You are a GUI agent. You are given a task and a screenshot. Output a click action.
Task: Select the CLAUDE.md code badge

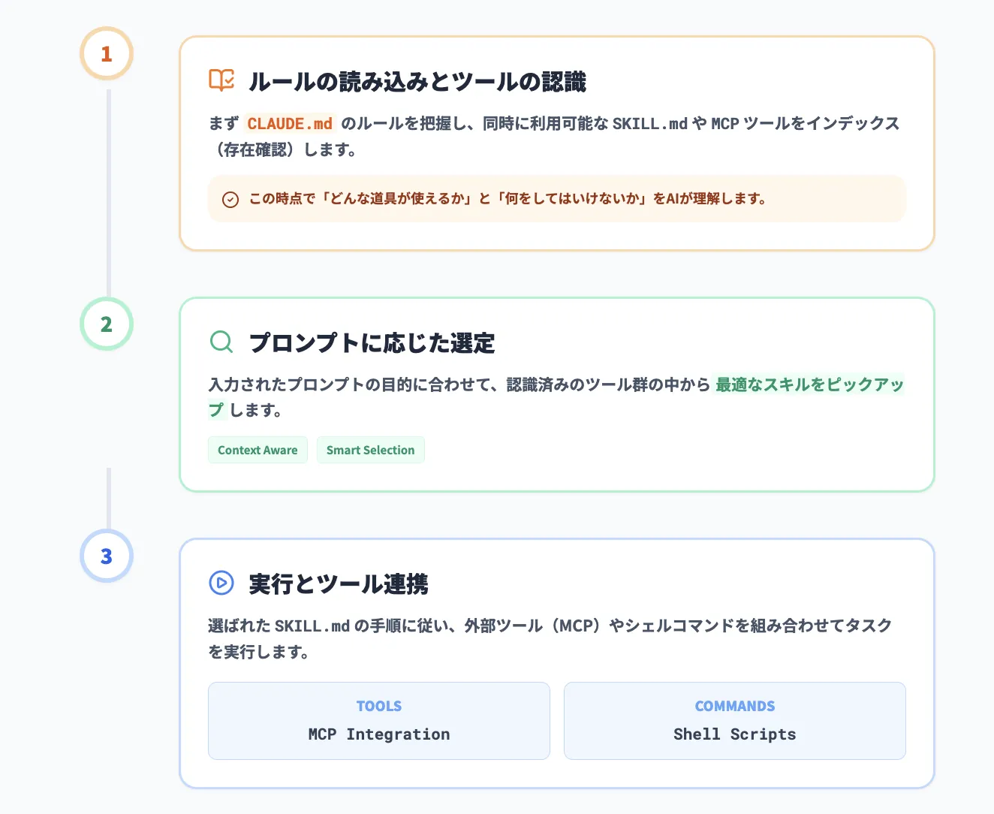(x=290, y=123)
